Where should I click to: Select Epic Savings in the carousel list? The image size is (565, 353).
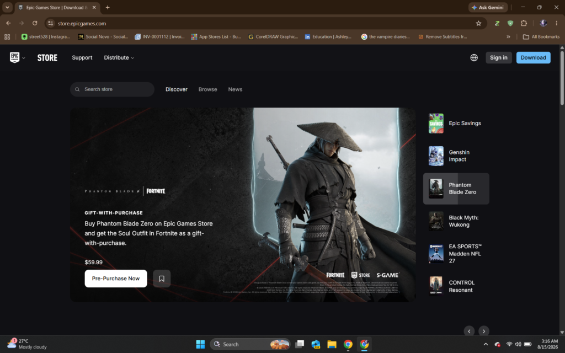click(x=456, y=123)
